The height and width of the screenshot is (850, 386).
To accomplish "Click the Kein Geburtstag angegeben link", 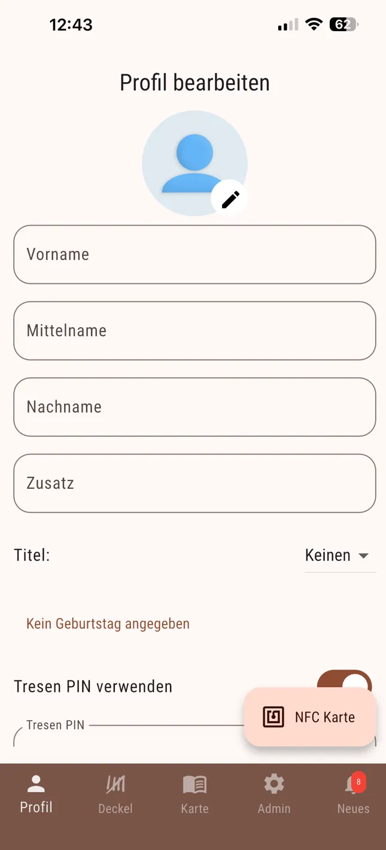I will click(107, 624).
